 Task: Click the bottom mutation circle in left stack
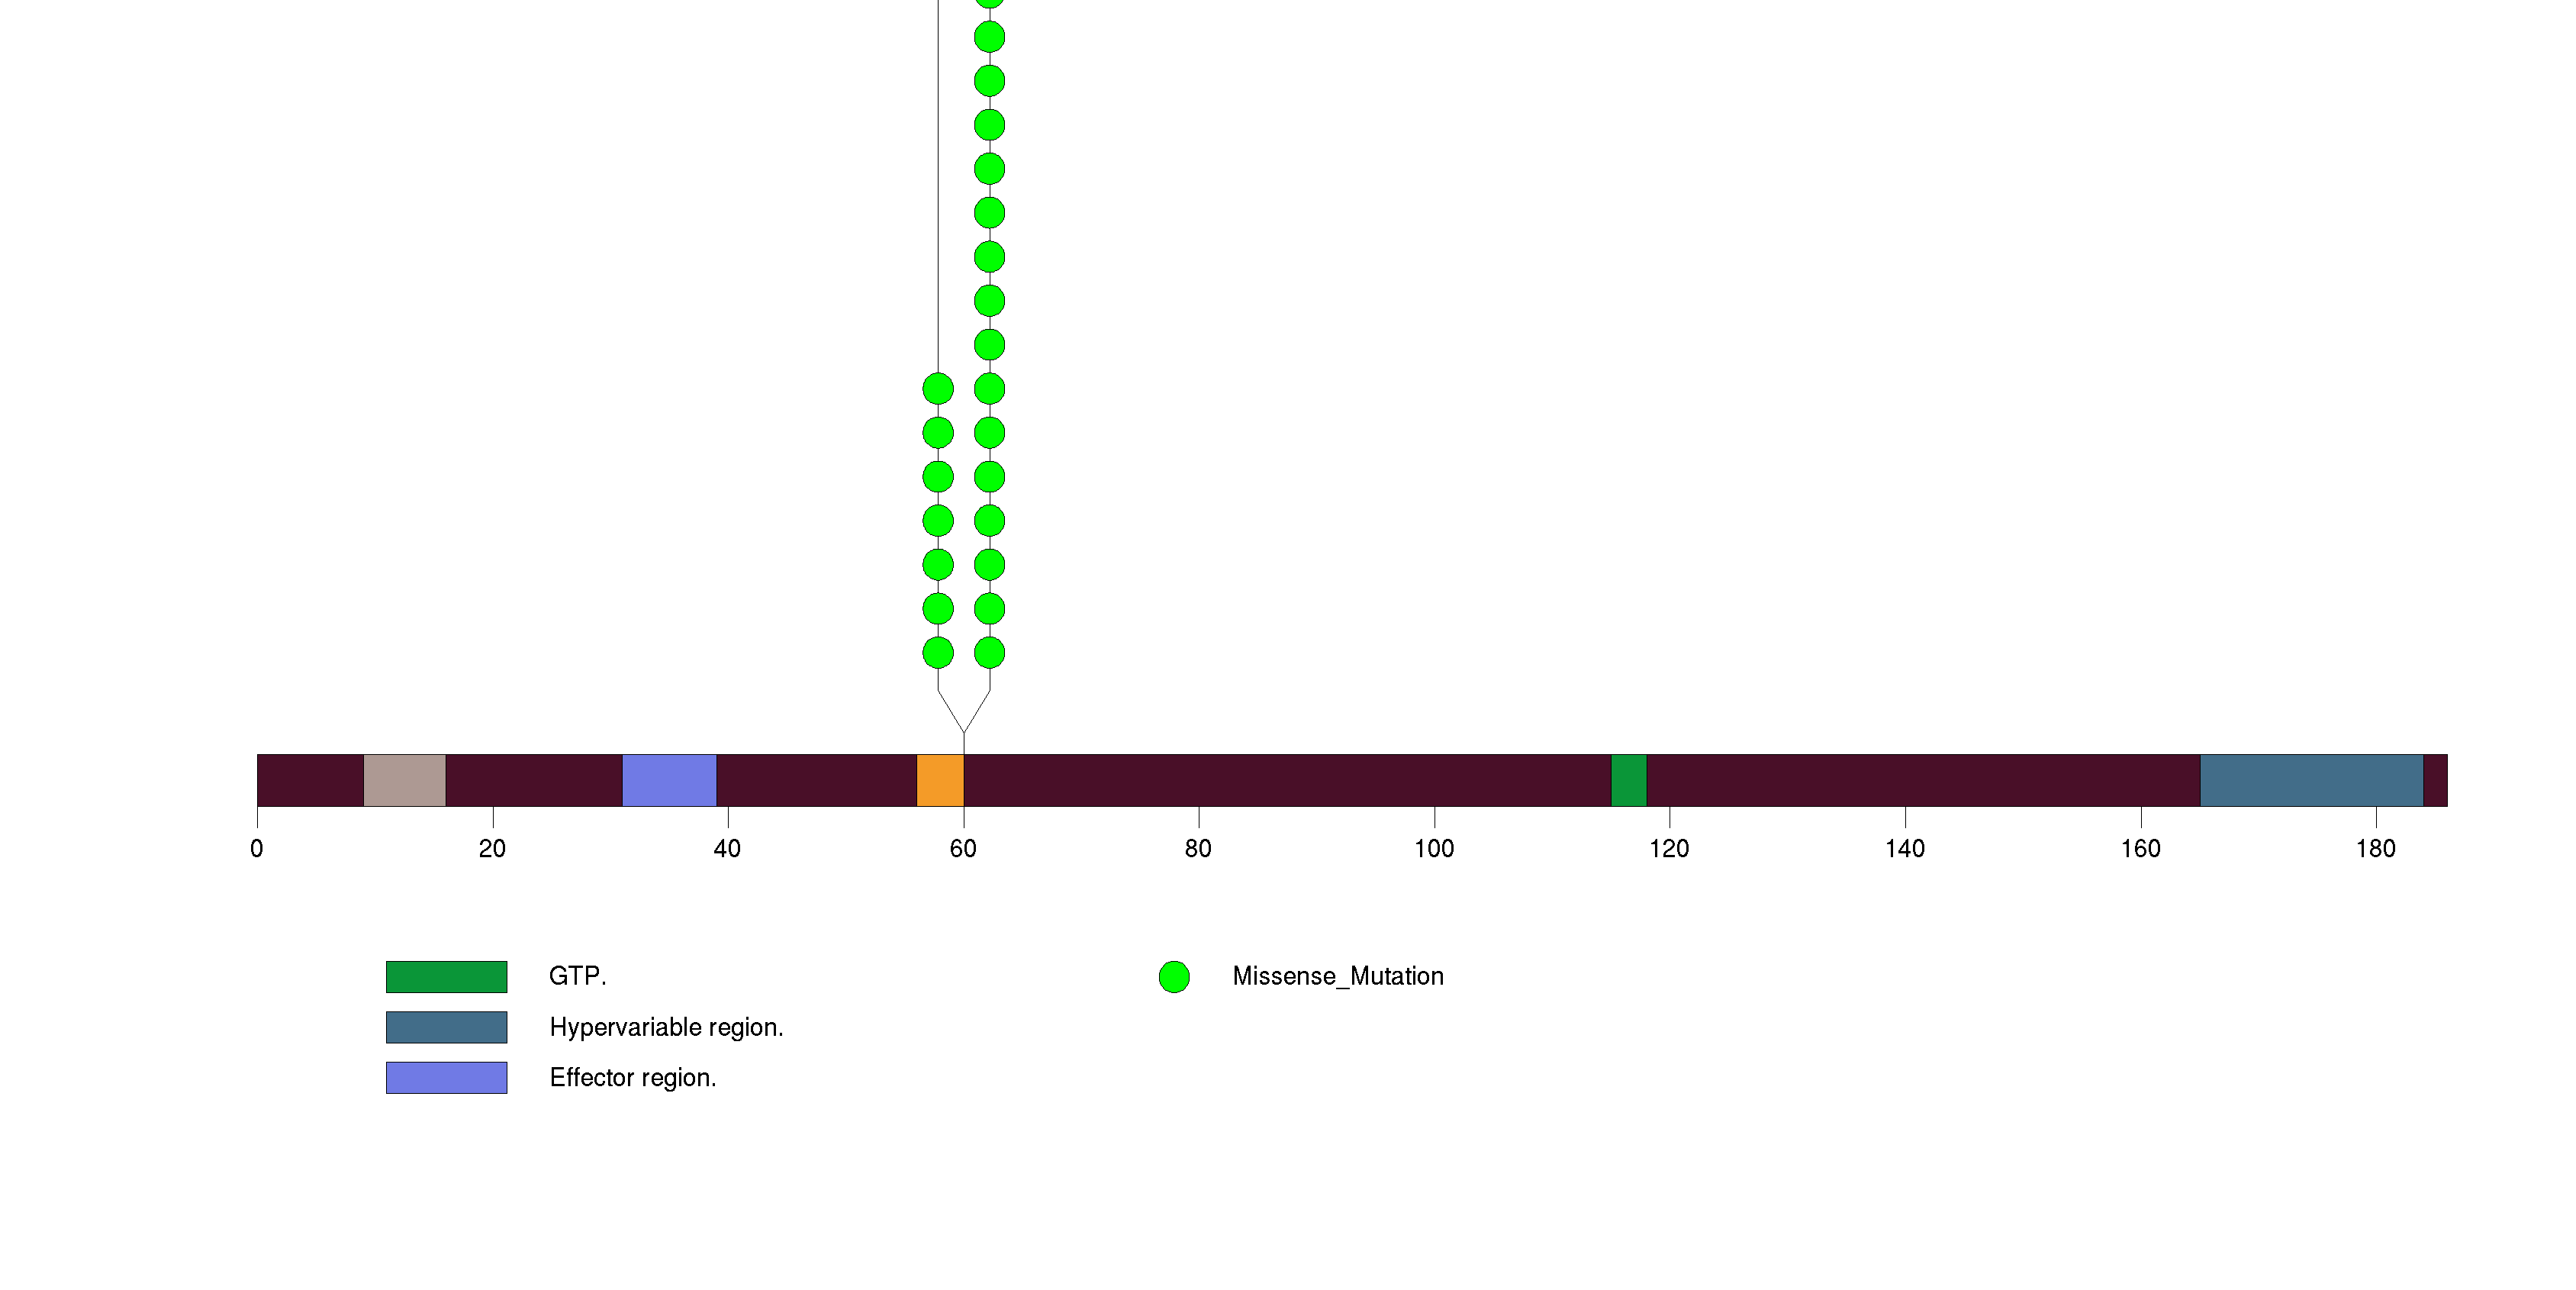(938, 653)
